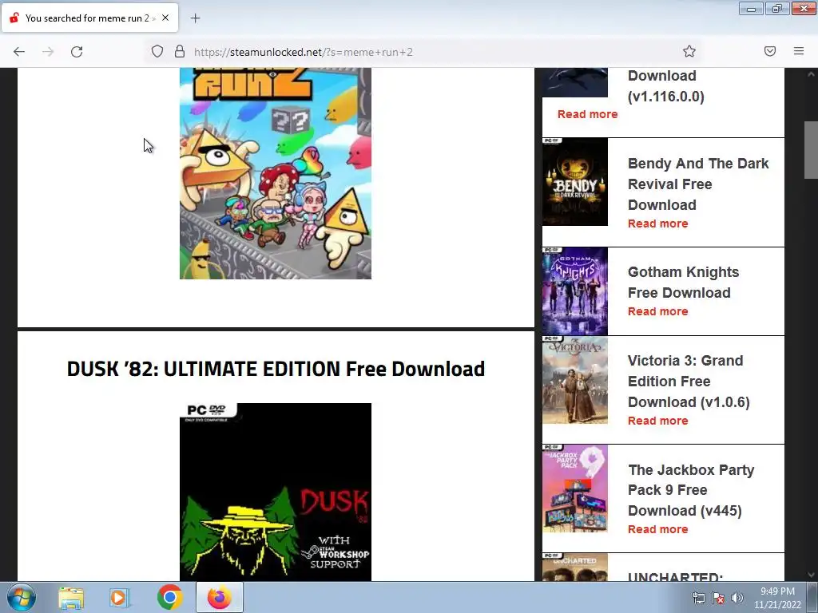Image resolution: width=818 pixels, height=613 pixels.
Task: Click the taskbar clock showing 9:49 PM
Action: 777,598
